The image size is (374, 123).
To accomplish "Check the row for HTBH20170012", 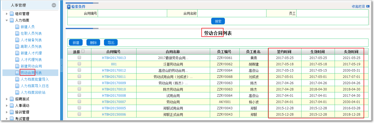I will (79, 70).
